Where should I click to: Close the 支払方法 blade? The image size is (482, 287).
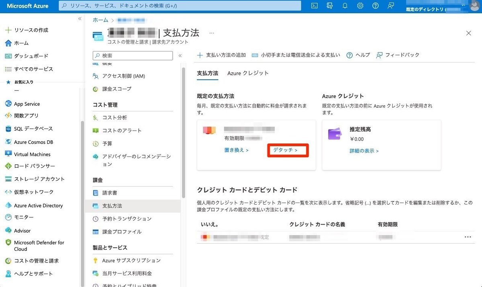[468, 33]
